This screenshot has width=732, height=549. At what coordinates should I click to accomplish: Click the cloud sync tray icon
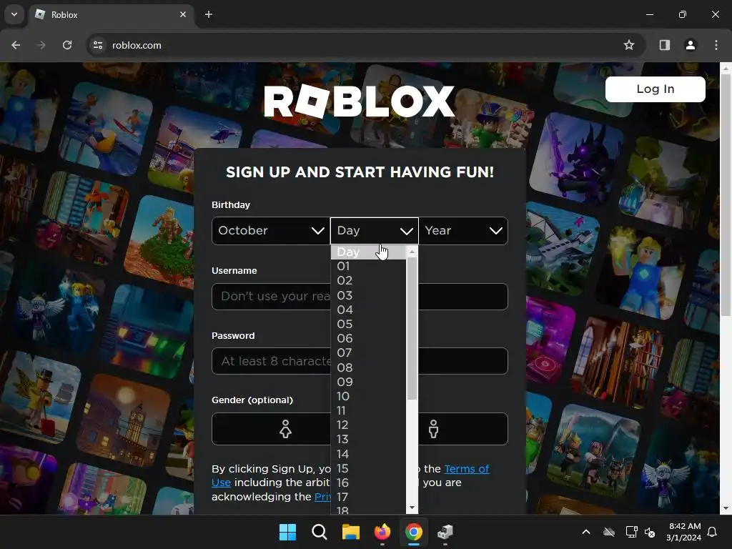[x=609, y=532]
